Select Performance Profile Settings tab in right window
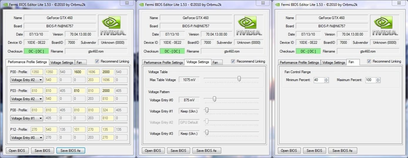This screenshot has height=158, width=408. point(299,63)
